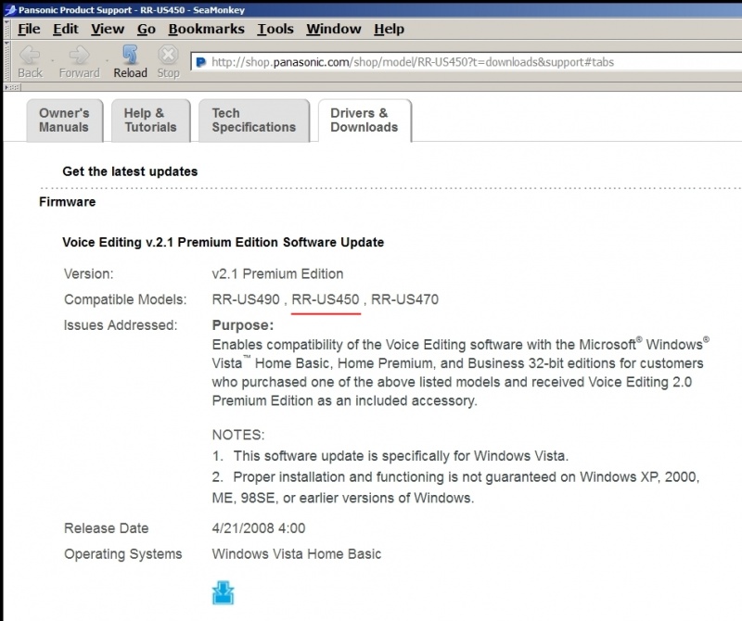Reload the current page
The width and height of the screenshot is (742, 621).
130,61
